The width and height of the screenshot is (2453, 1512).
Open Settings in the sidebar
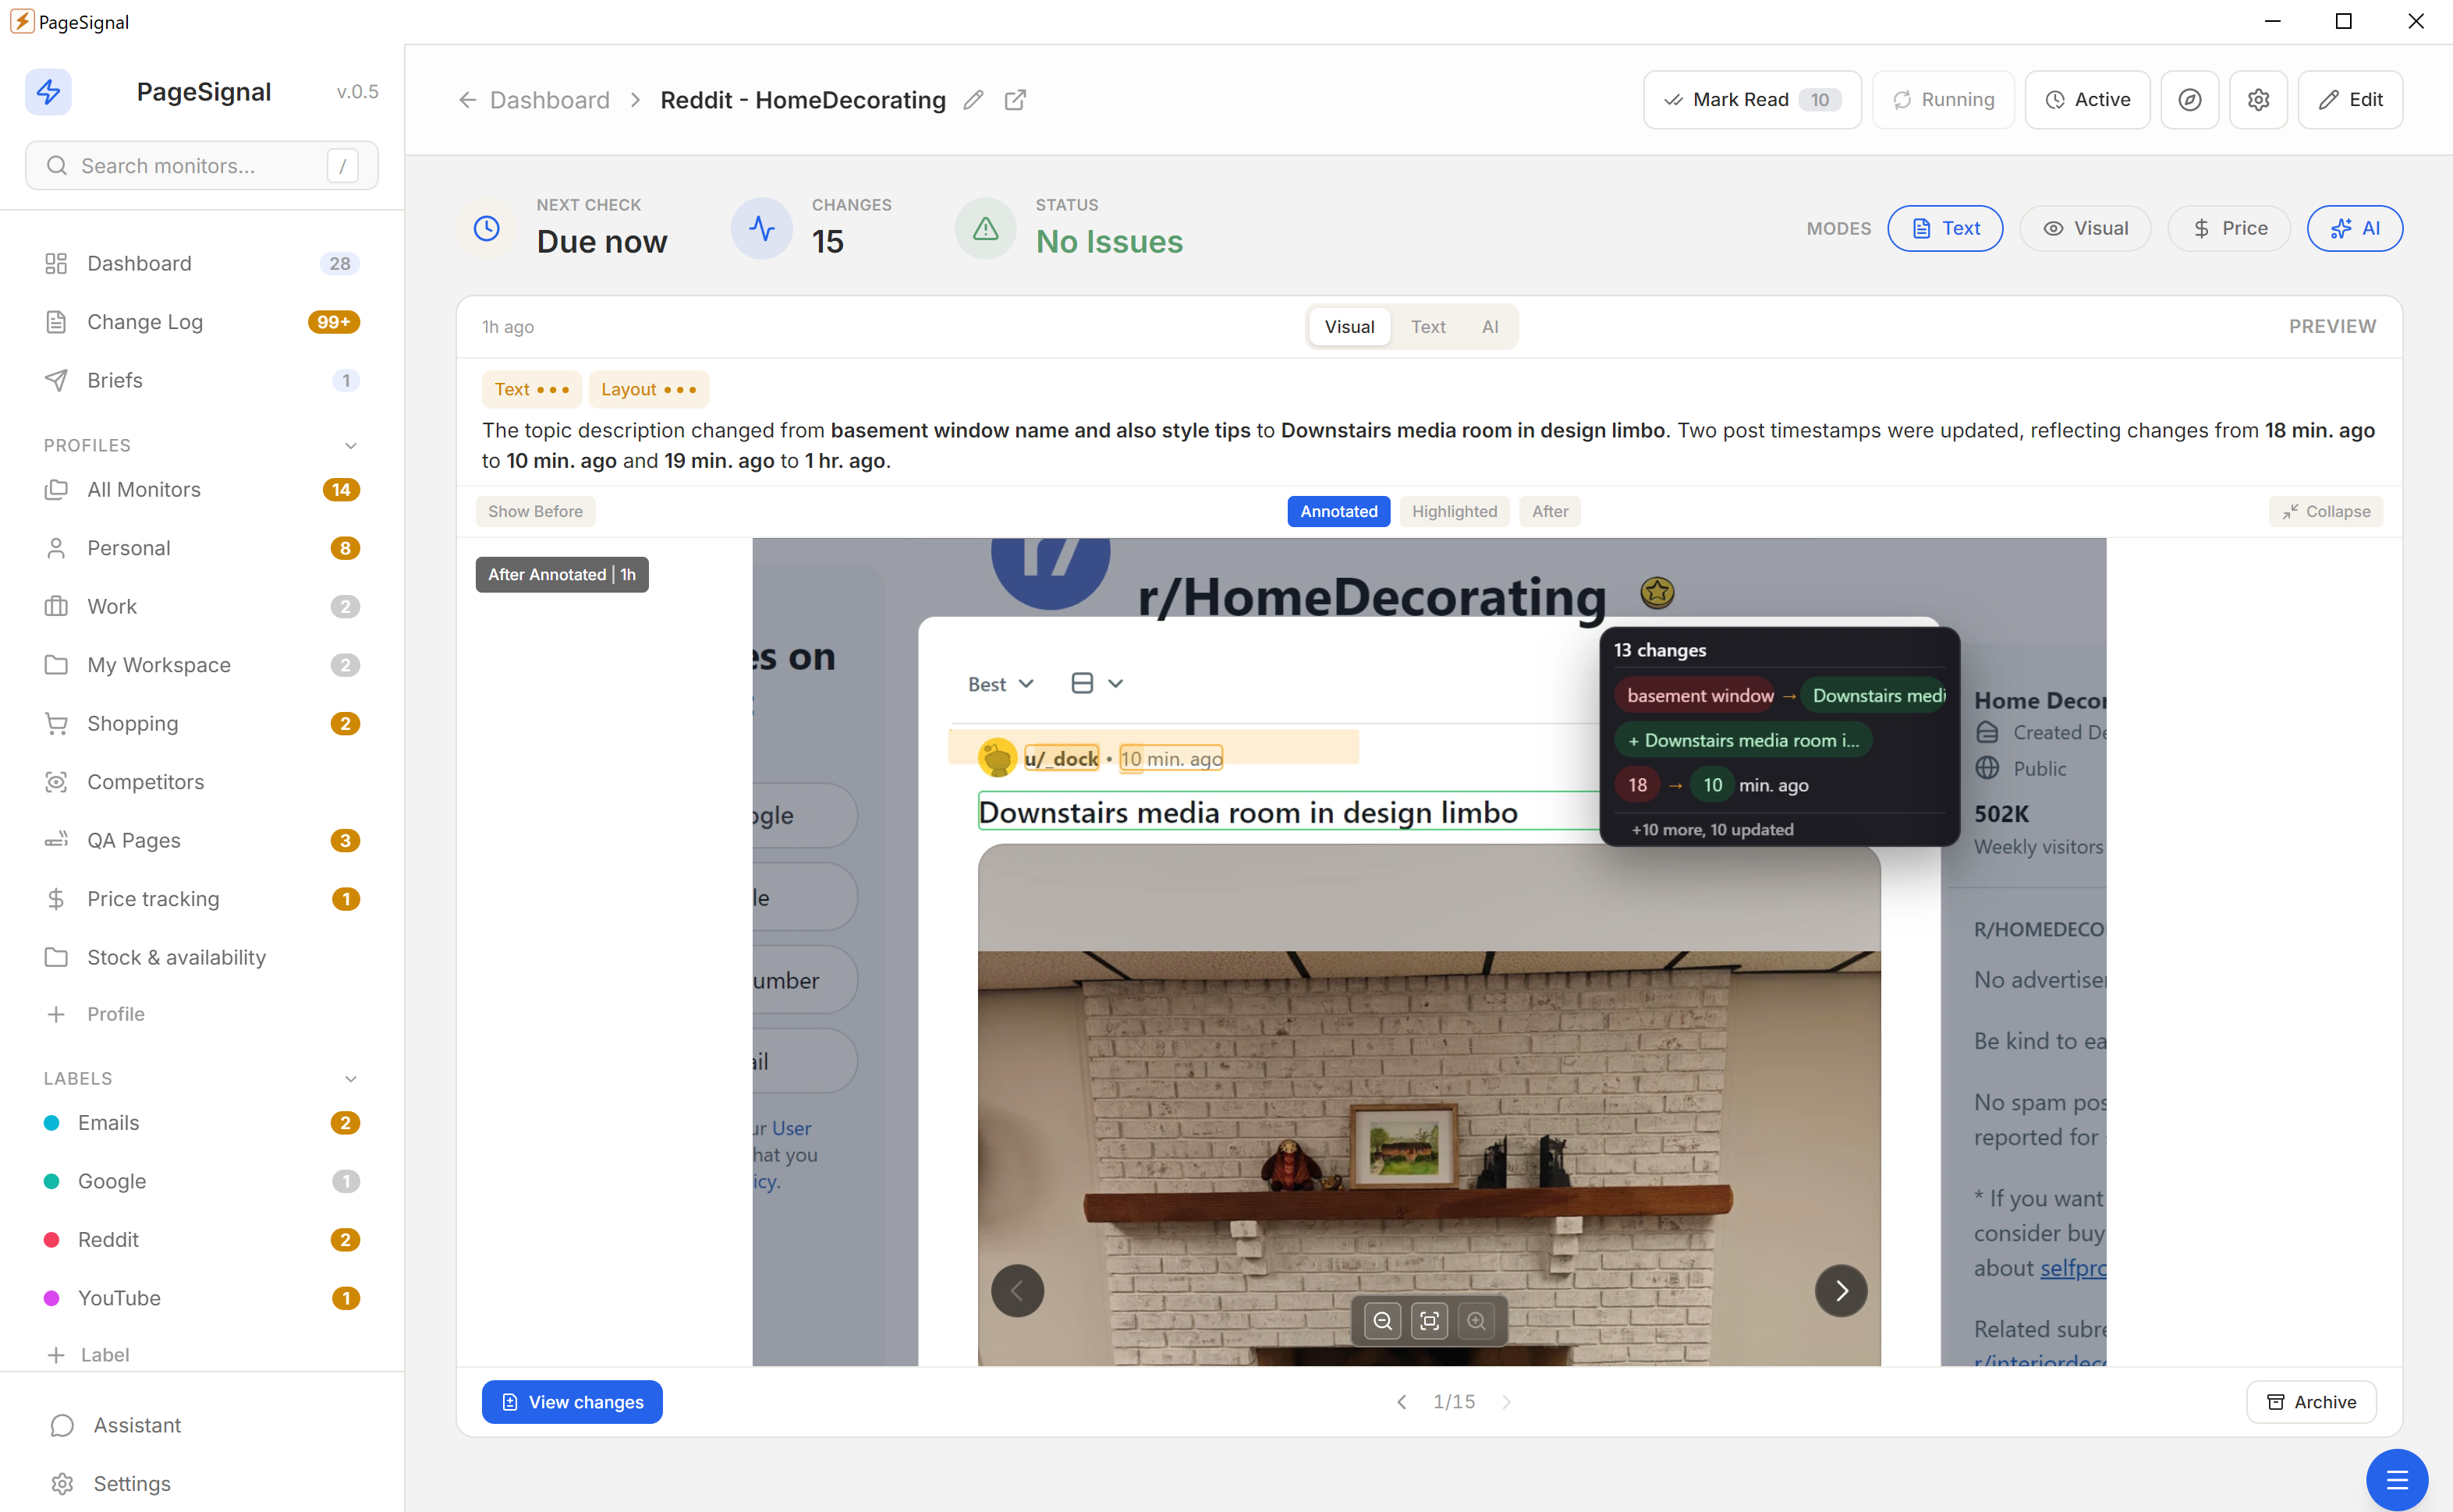pos(202,1484)
